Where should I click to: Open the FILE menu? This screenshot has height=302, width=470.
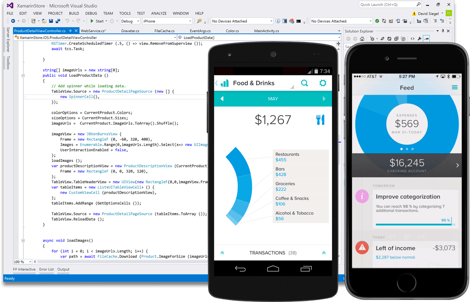(x=10, y=13)
